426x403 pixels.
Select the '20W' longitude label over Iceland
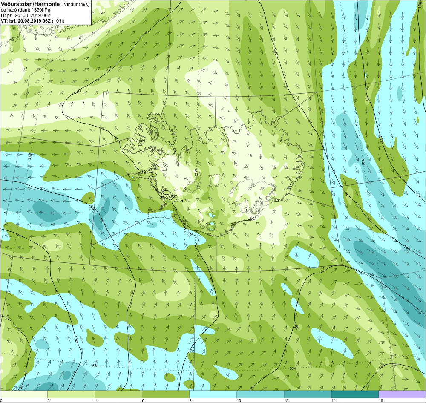click(x=196, y=172)
